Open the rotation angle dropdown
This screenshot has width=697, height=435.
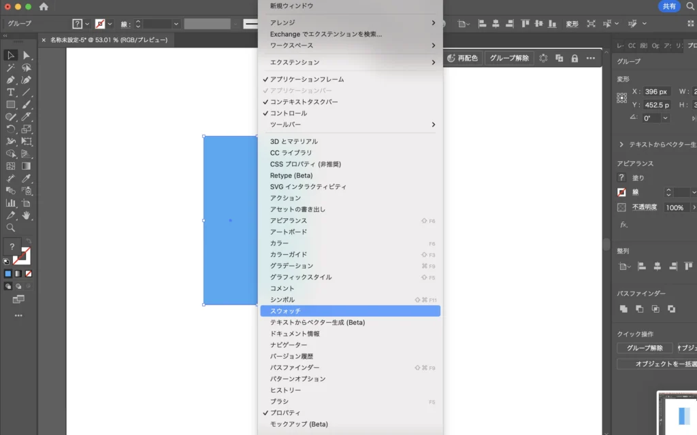[x=665, y=118]
